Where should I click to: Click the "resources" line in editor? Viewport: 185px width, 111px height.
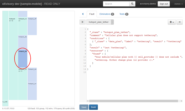point(99,51)
